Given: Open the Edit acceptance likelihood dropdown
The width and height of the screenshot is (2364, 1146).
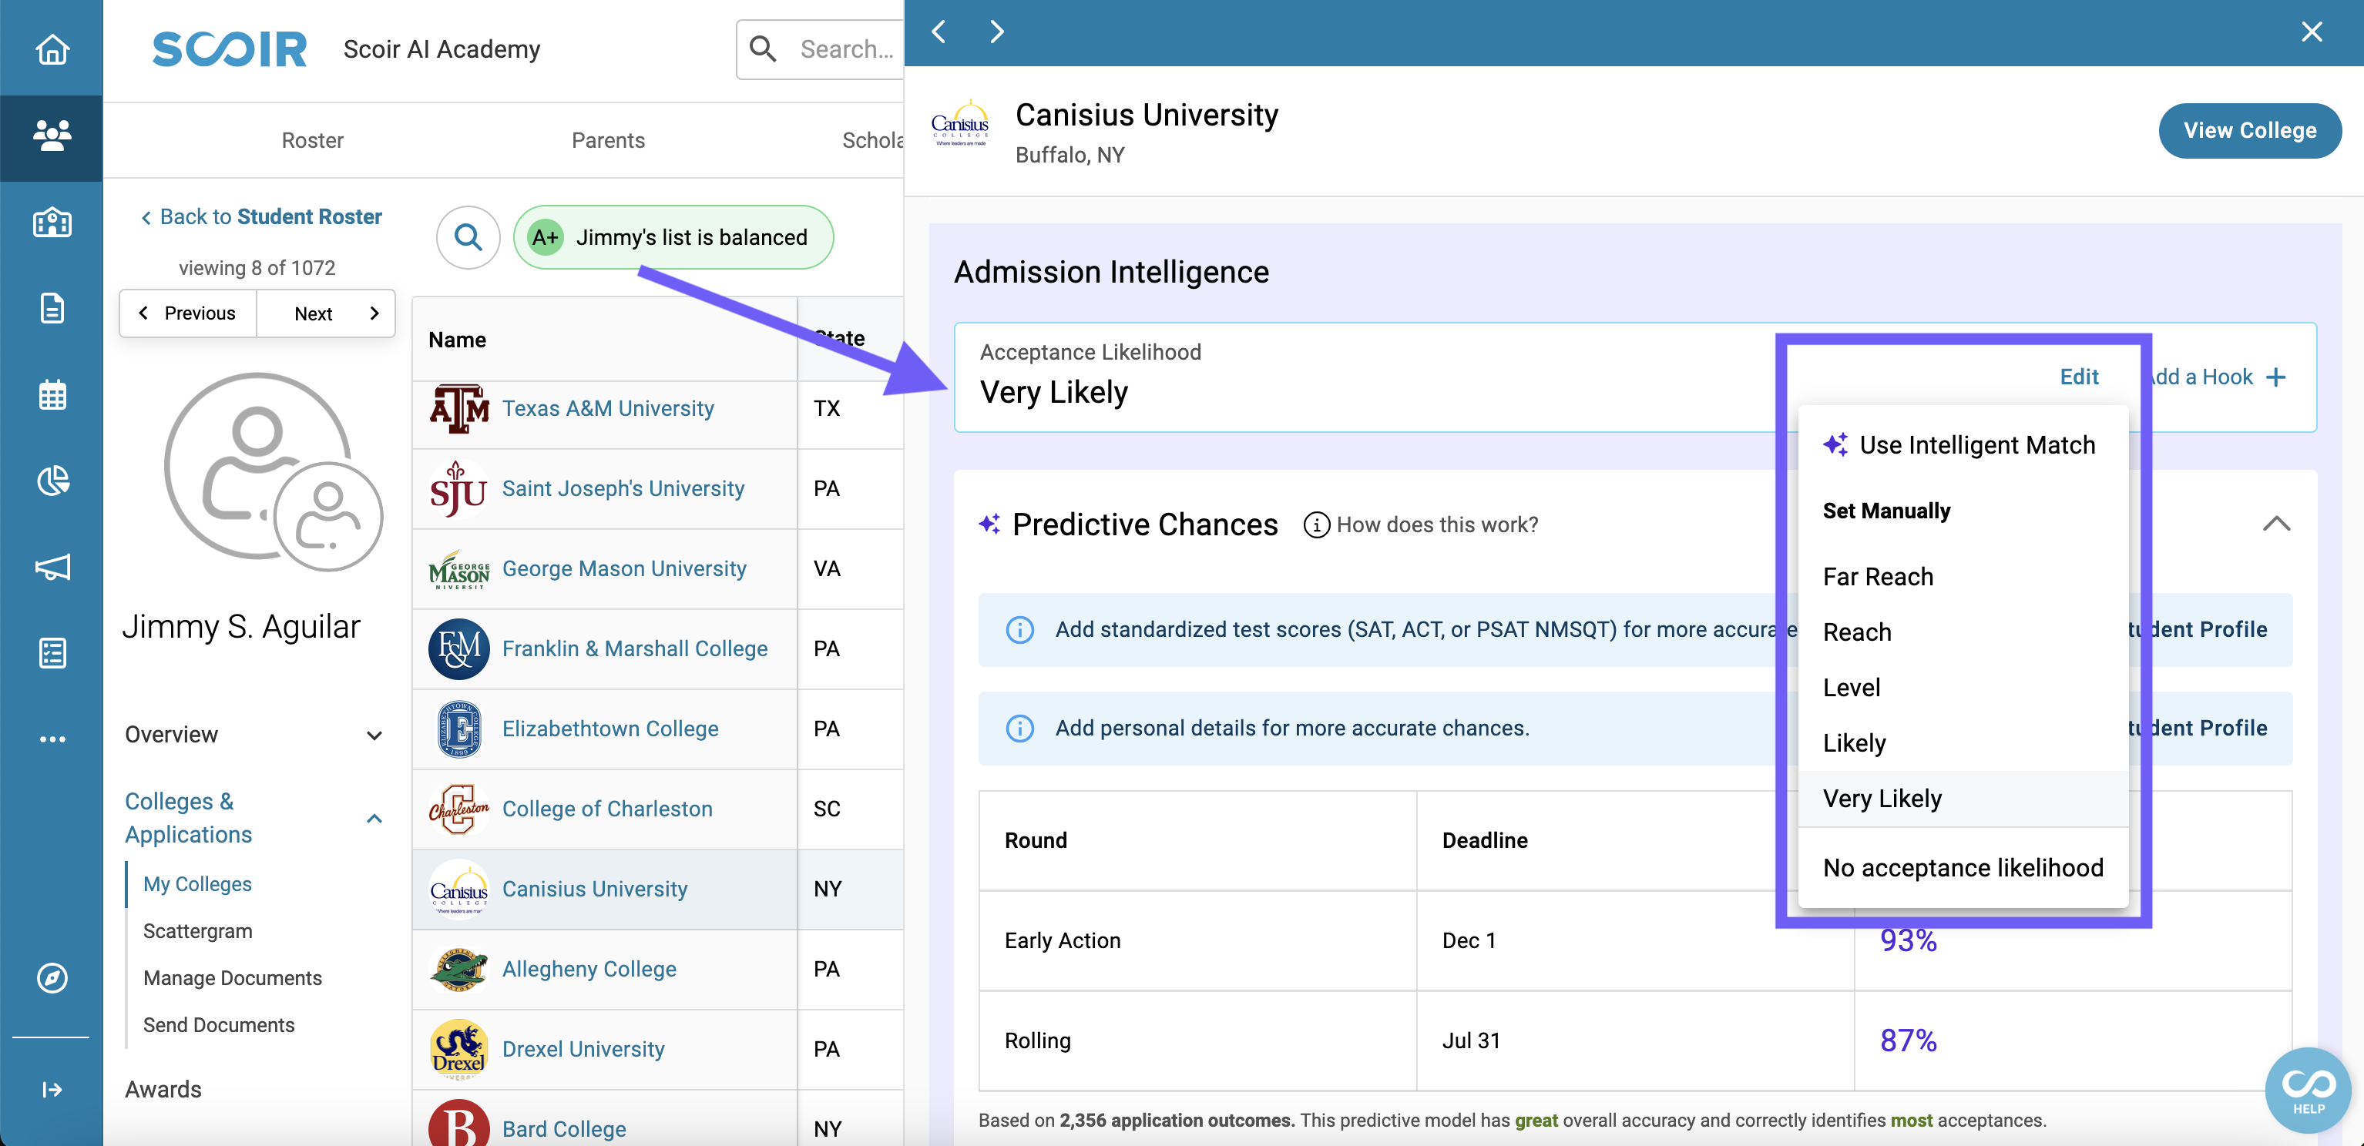Looking at the screenshot, I should (2079, 377).
